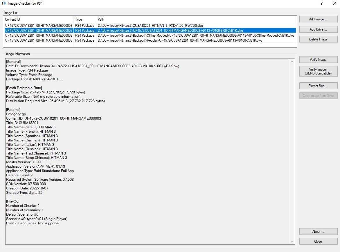Click the help question mark button
The height and width of the screenshot is (252, 340).
pyautogui.click(x=322, y=3)
